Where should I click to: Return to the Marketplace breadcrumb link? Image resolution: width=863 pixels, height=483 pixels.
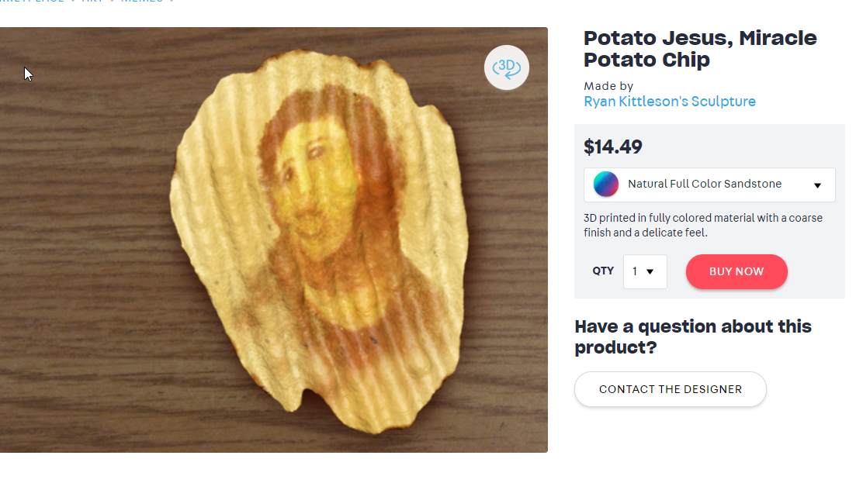(31, 2)
